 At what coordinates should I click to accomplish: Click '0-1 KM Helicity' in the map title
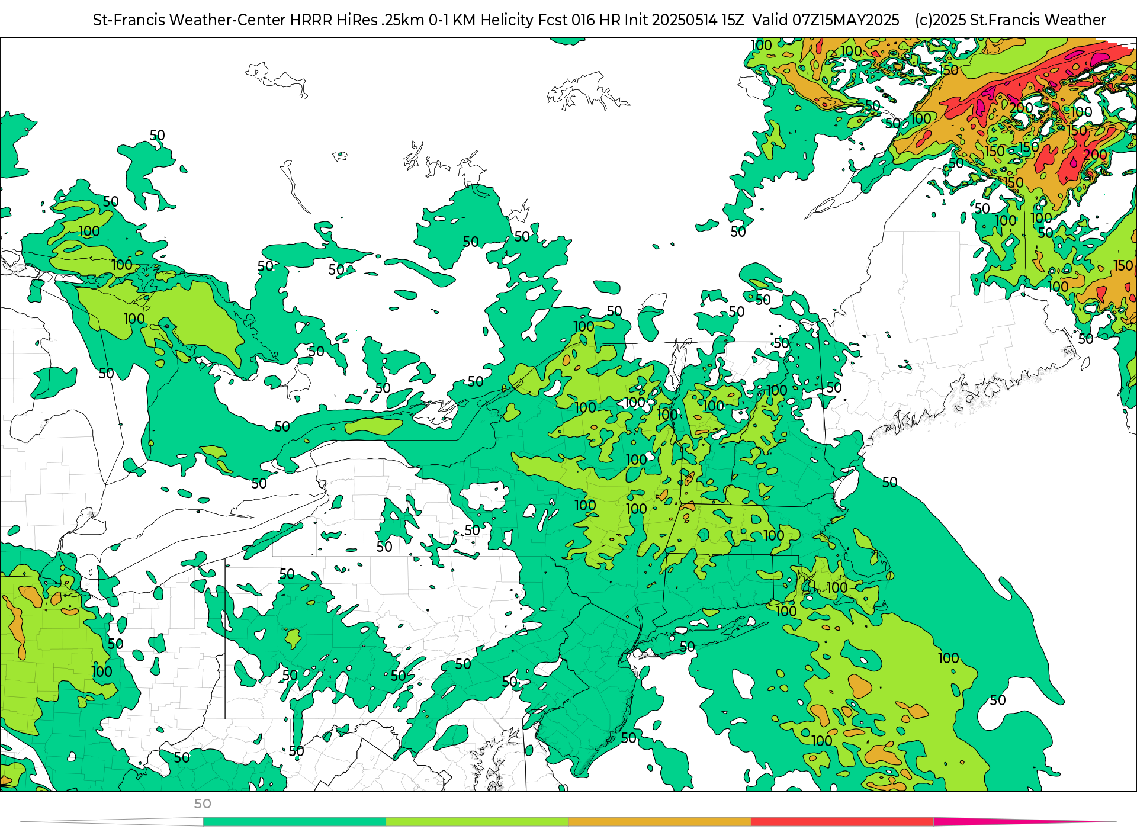point(481,20)
